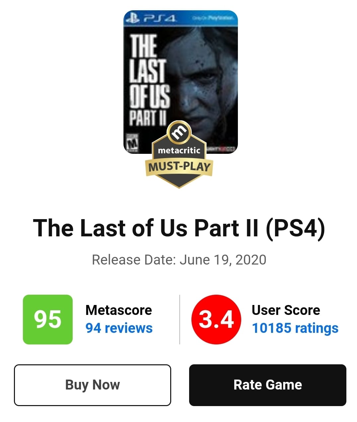Click the Release Date: June 19, 2020 text
357x422 pixels.
[x=179, y=260]
